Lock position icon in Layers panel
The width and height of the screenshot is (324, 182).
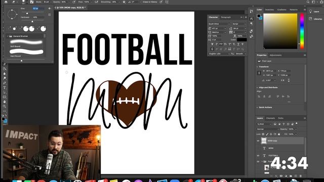(x=271, y=134)
